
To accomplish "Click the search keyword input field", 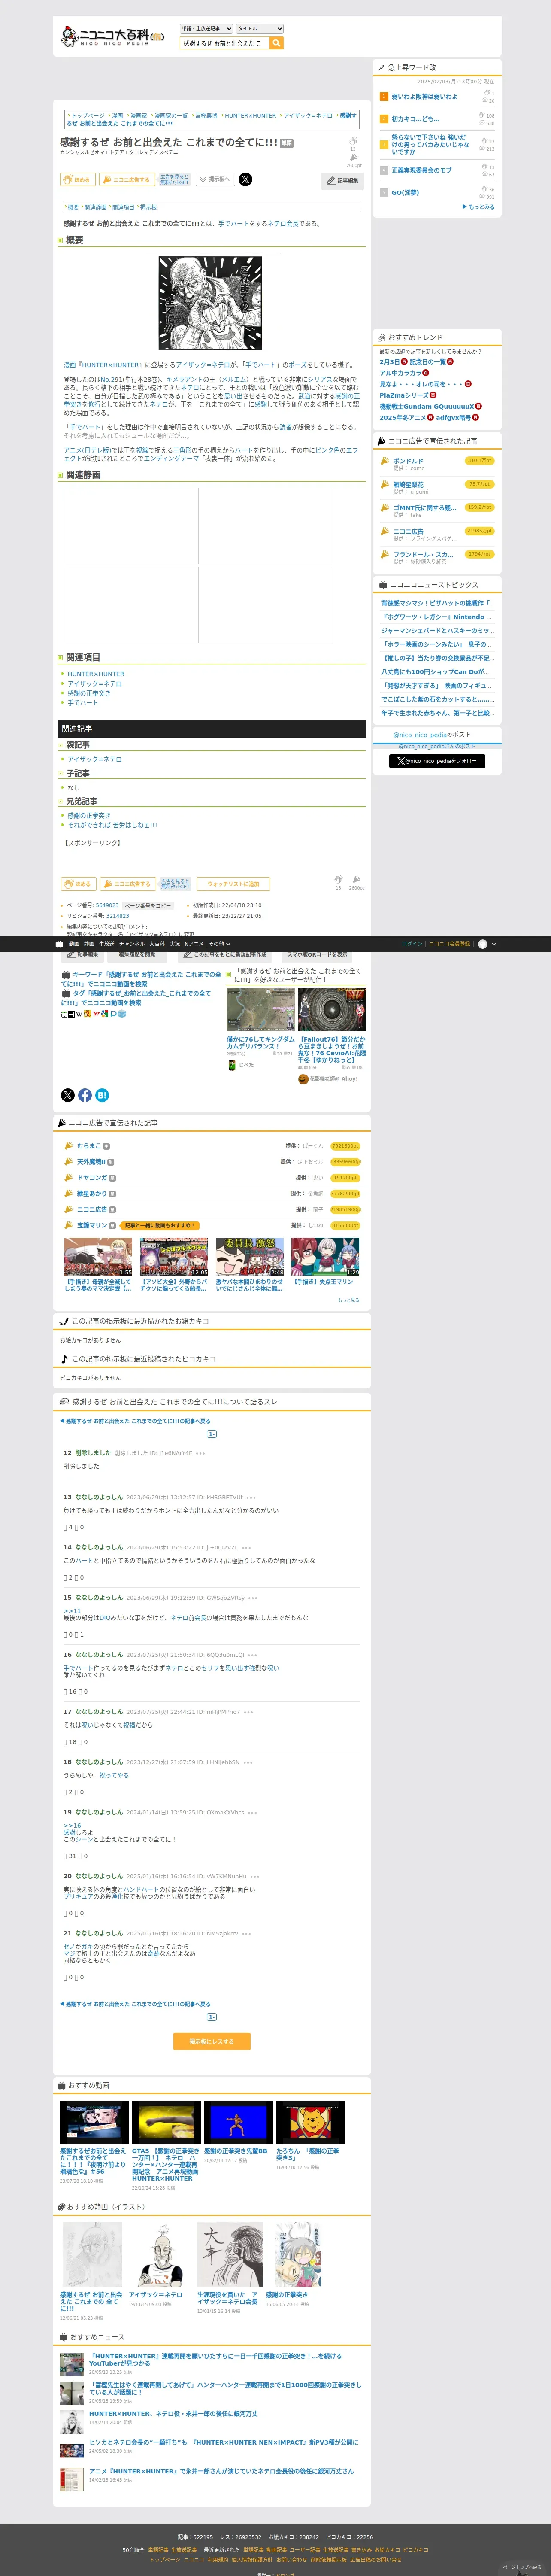I will [224, 43].
